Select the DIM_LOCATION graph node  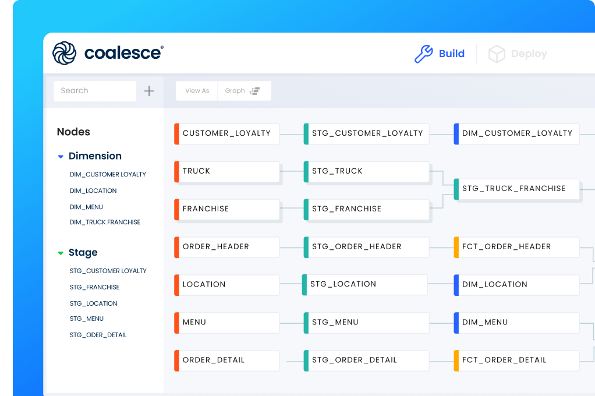tap(516, 285)
